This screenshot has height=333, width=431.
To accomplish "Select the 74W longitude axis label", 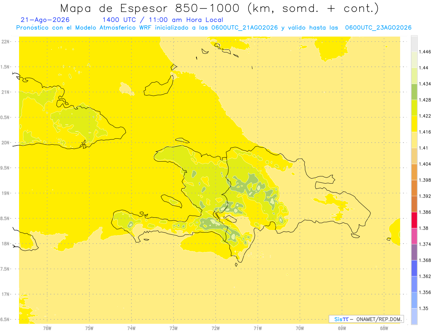I will click(131, 328).
